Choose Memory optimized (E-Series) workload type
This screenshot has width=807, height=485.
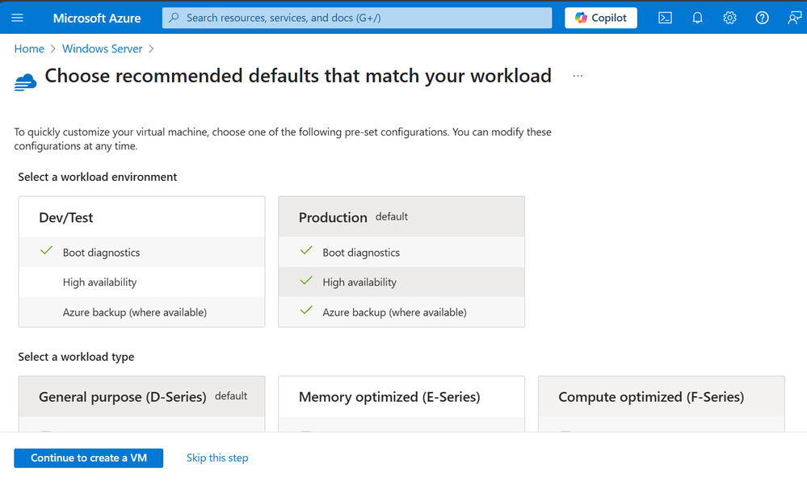[x=401, y=403]
